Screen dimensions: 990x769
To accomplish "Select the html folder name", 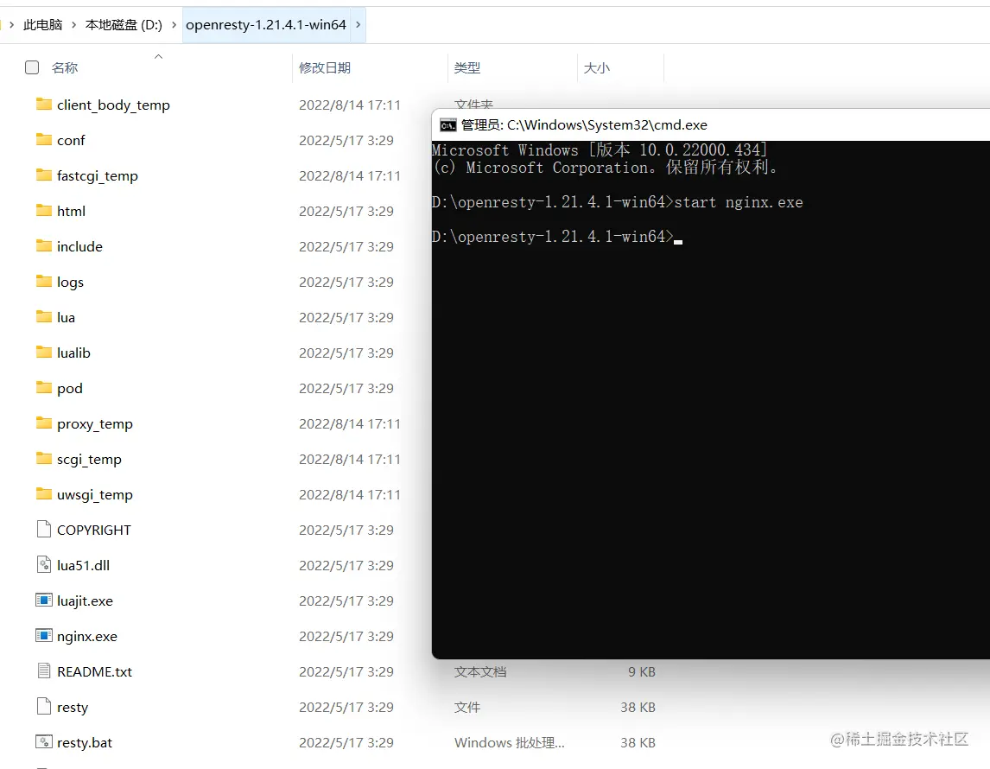I will click(71, 211).
